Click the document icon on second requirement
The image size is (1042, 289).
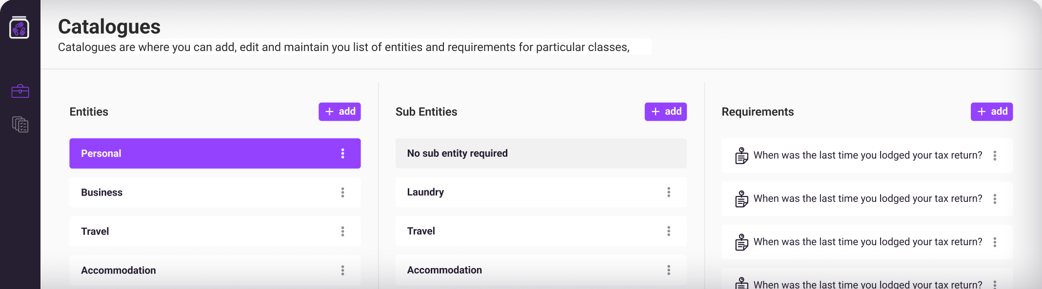tap(741, 199)
